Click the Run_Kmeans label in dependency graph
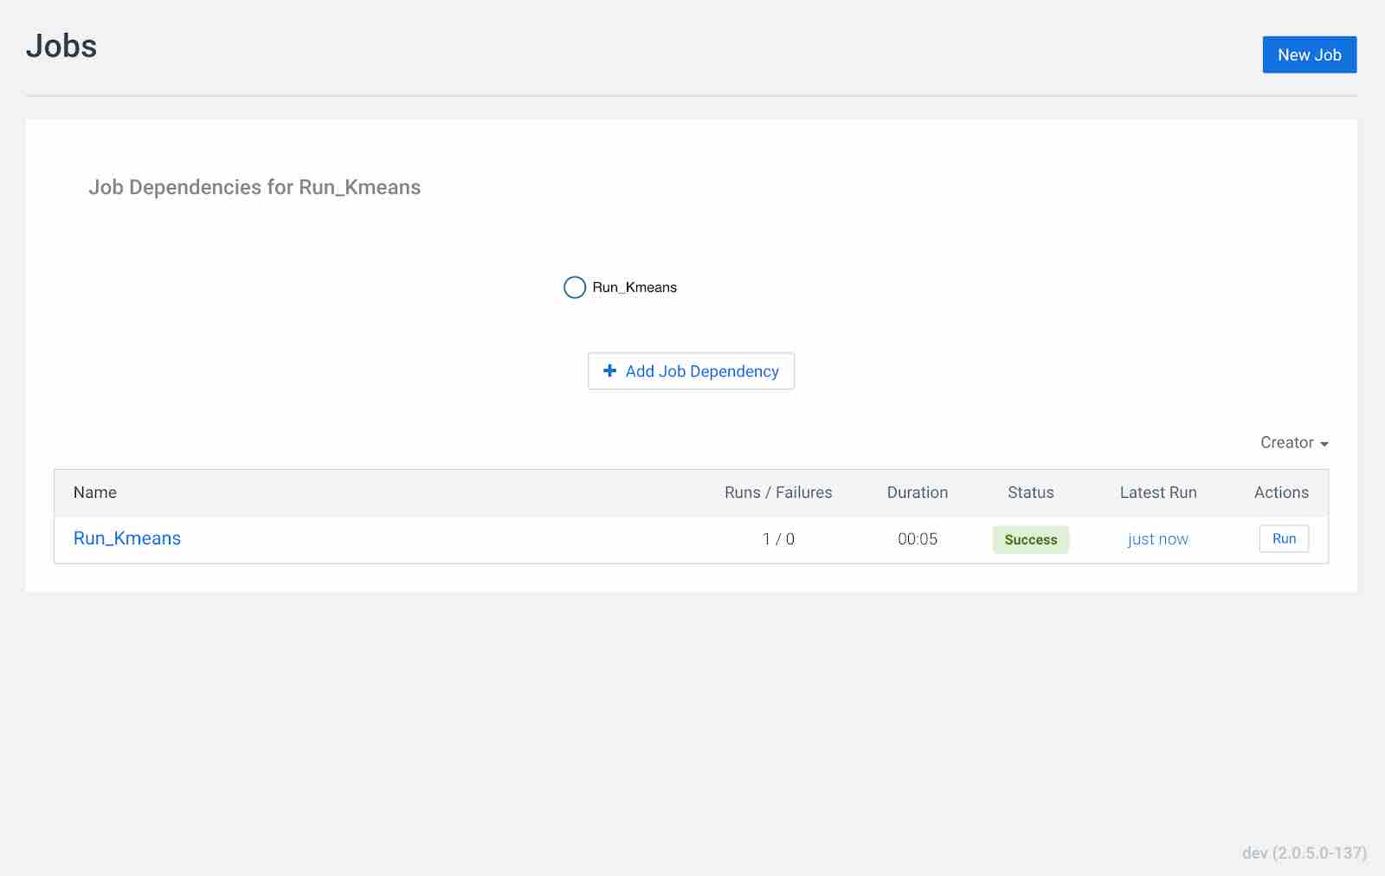 635,287
